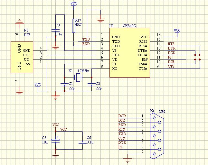Click the TXD net label near U1 pin 2
208x165 pixels.
click(x=86, y=39)
